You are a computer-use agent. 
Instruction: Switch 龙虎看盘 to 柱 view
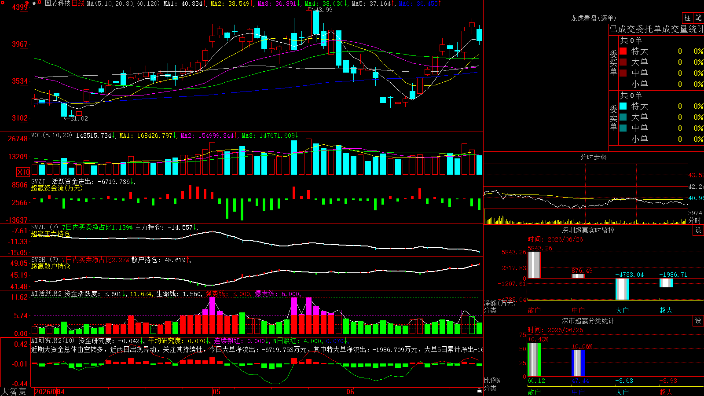[687, 18]
